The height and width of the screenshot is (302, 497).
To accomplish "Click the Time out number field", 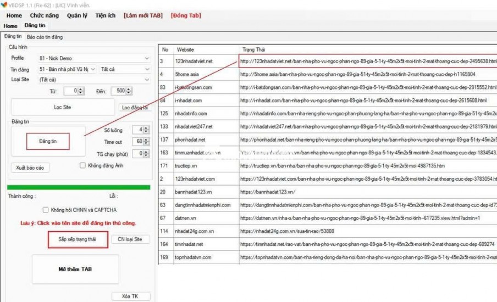I will [x=139, y=142].
